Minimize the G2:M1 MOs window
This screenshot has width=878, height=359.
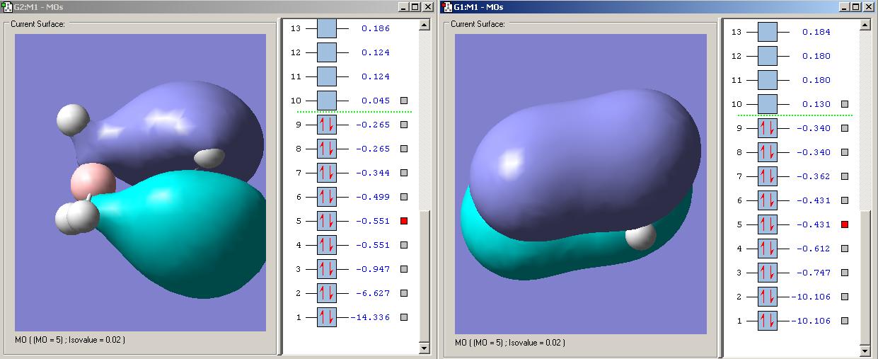tap(404, 6)
